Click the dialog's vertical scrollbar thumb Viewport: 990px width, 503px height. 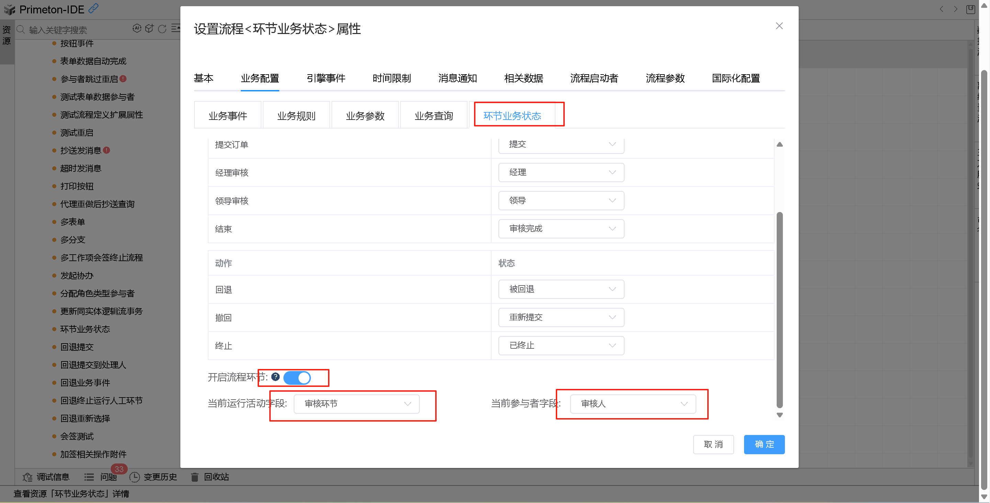click(779, 309)
